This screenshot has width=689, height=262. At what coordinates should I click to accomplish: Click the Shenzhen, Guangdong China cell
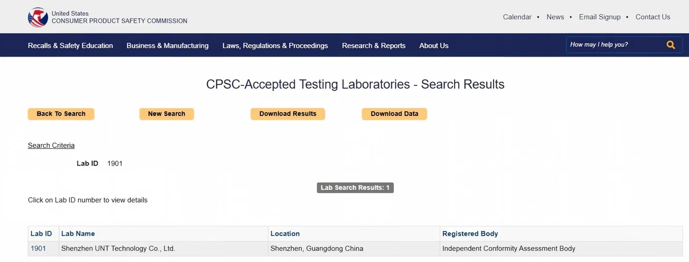tap(354, 249)
